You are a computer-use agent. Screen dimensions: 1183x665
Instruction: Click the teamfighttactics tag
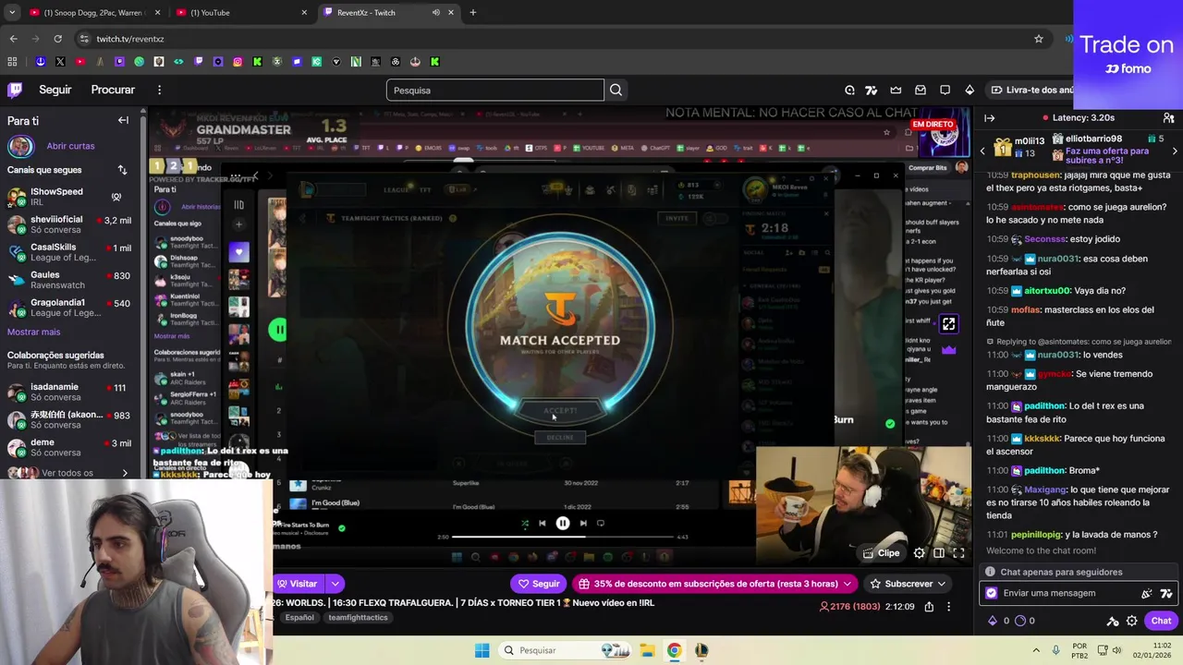358,617
